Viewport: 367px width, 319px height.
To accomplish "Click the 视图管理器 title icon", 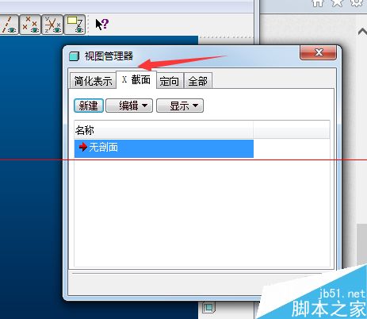I will [x=74, y=56].
